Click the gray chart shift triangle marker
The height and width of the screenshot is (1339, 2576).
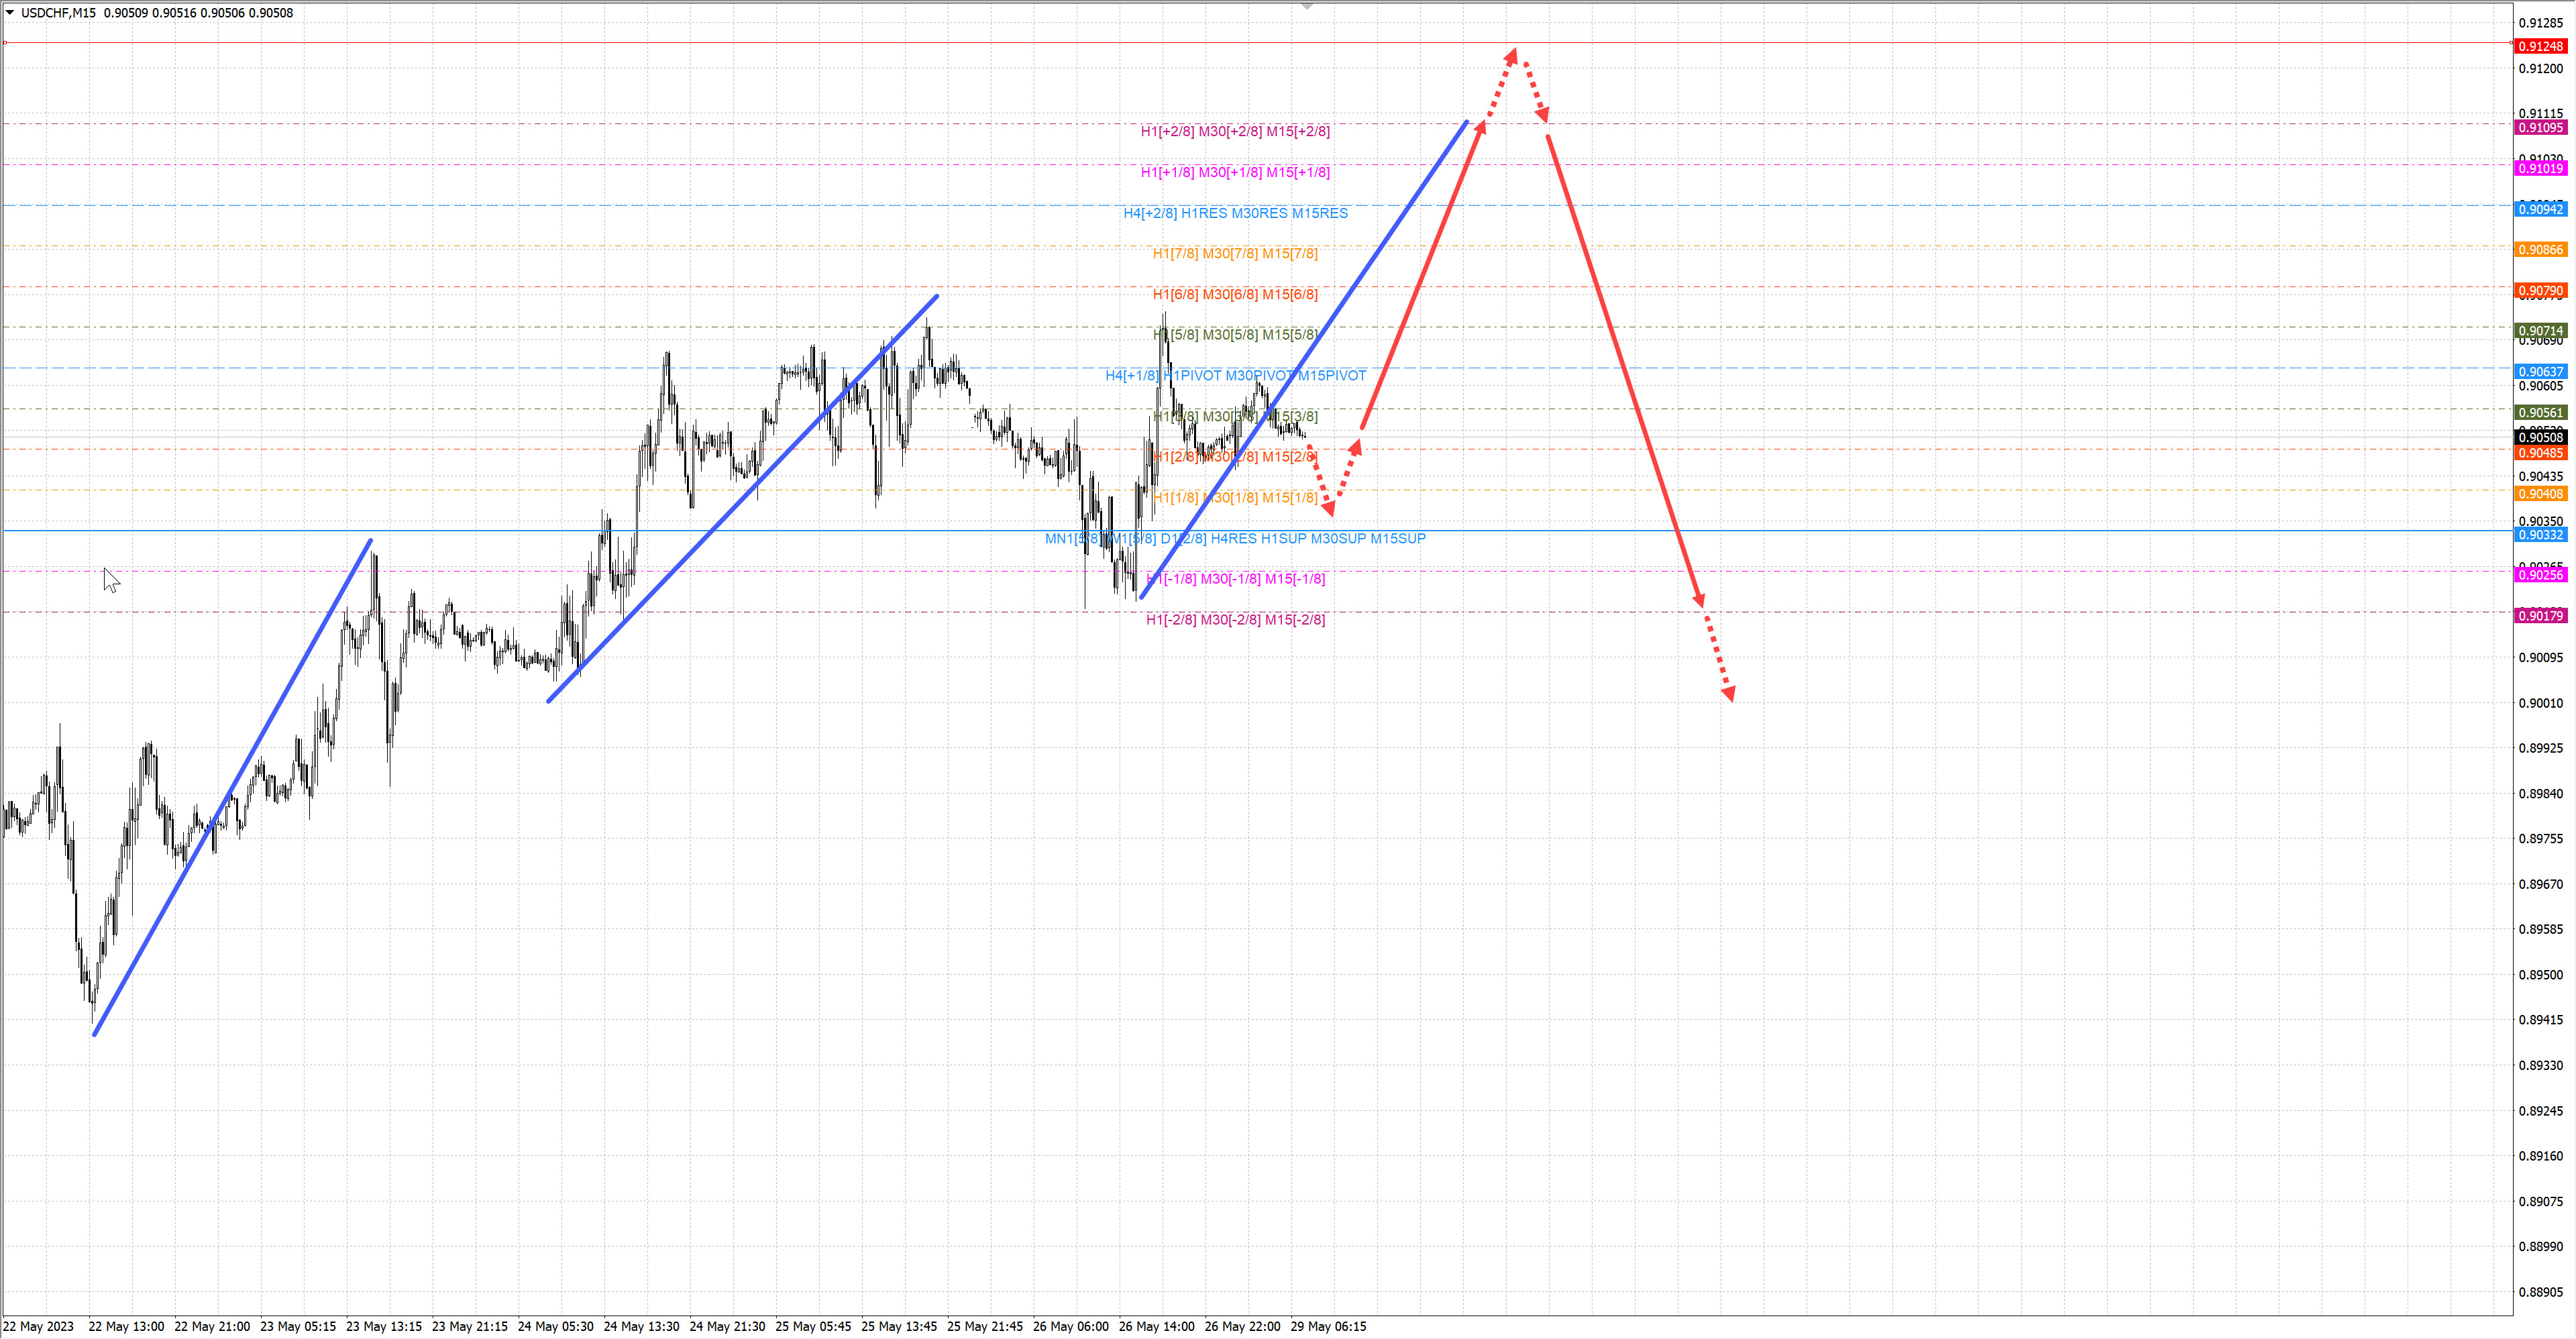coord(1307,7)
